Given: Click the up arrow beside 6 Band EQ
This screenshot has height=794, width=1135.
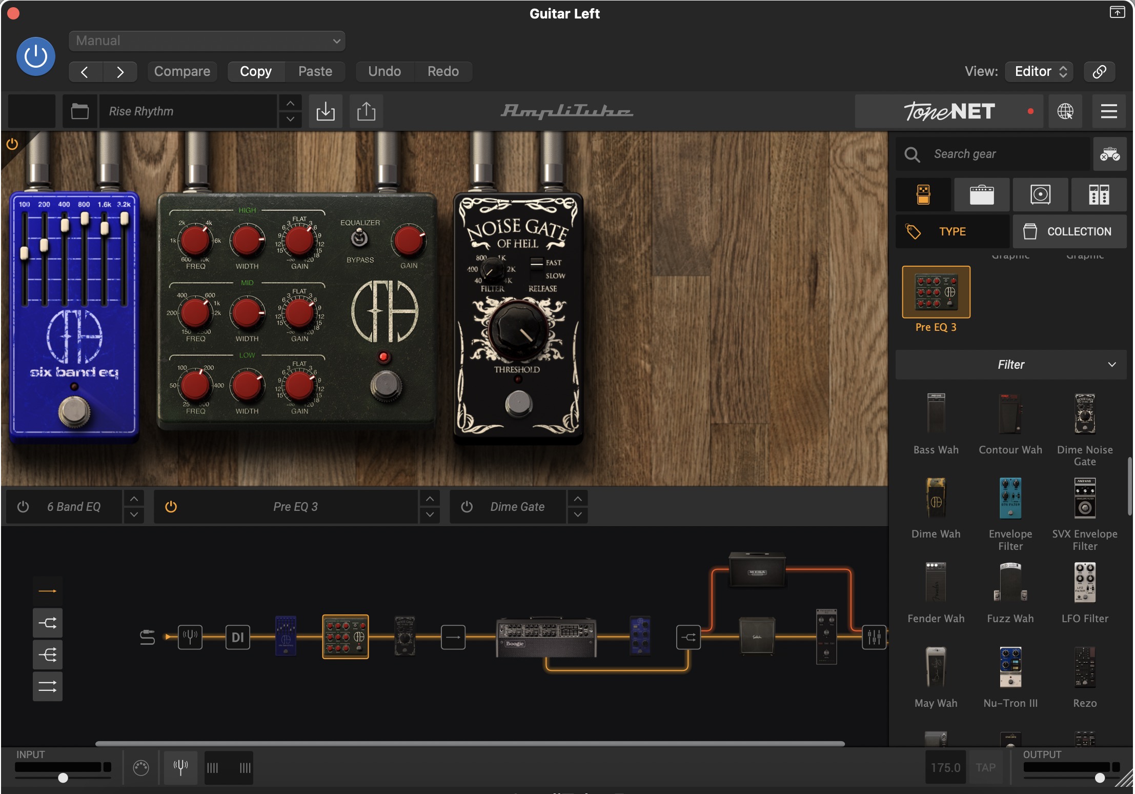Looking at the screenshot, I should coord(134,499).
